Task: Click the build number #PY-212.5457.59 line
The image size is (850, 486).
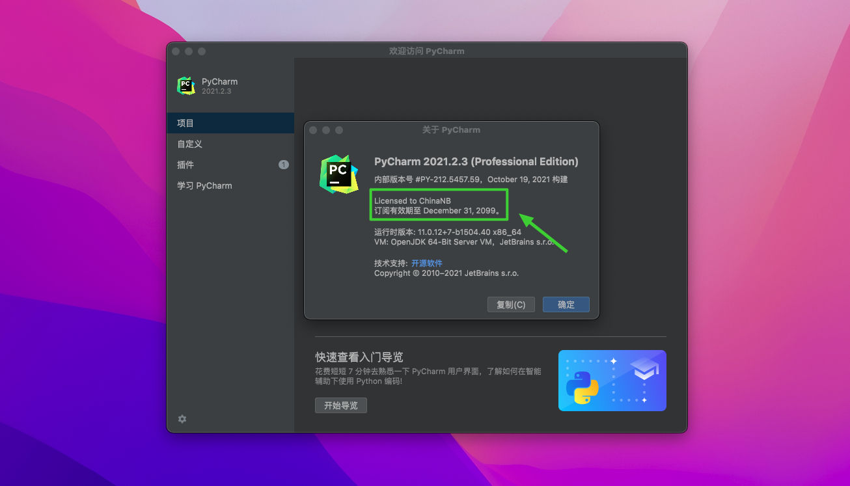Action: (x=471, y=180)
